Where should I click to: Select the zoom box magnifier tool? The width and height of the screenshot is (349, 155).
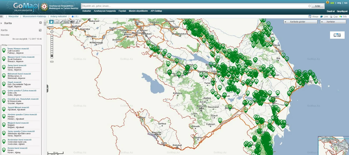(x=56, y=22)
